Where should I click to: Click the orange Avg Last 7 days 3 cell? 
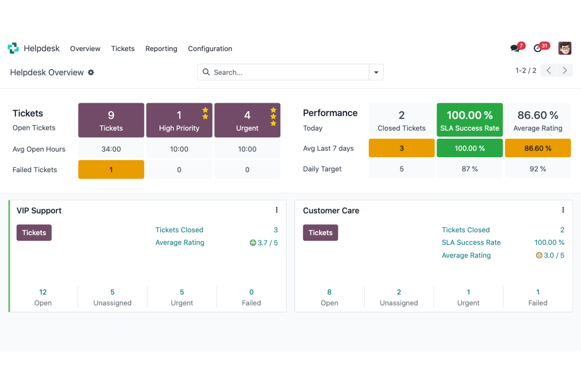pyautogui.click(x=402, y=148)
